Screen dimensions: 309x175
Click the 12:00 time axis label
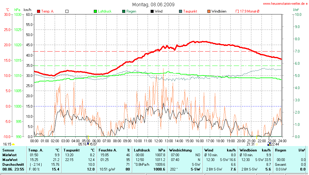(x=158, y=141)
